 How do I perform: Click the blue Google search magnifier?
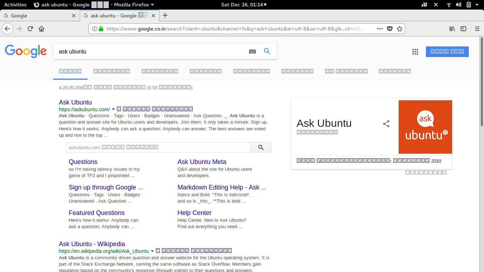[267, 51]
